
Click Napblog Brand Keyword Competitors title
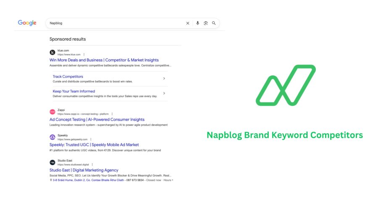(x=285, y=135)
